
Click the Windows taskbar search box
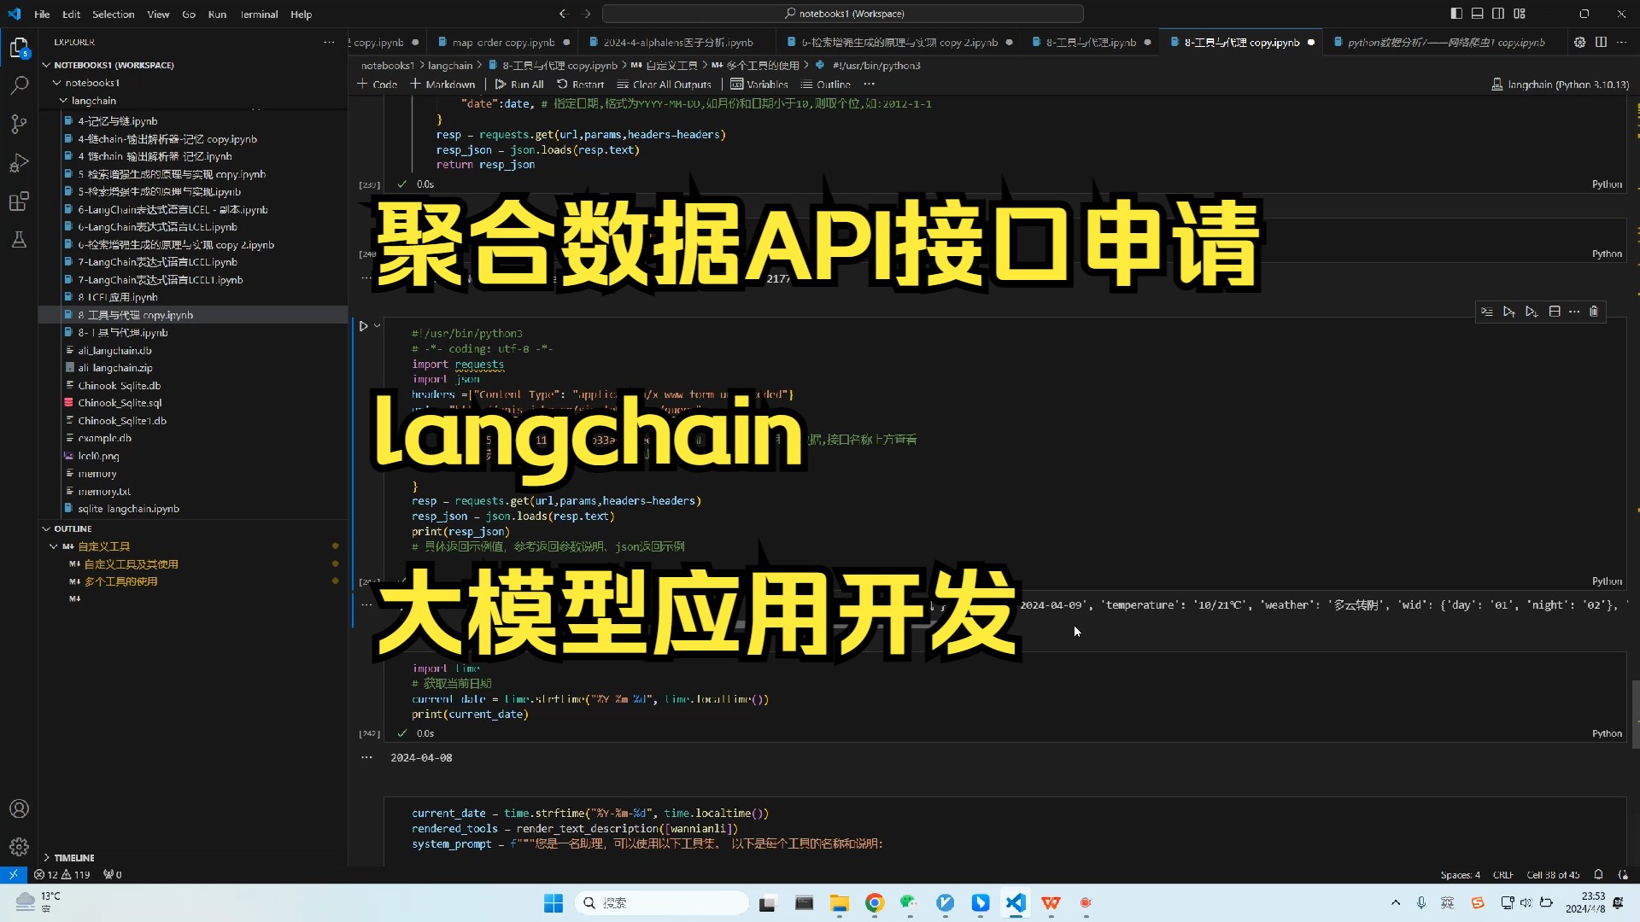click(662, 902)
